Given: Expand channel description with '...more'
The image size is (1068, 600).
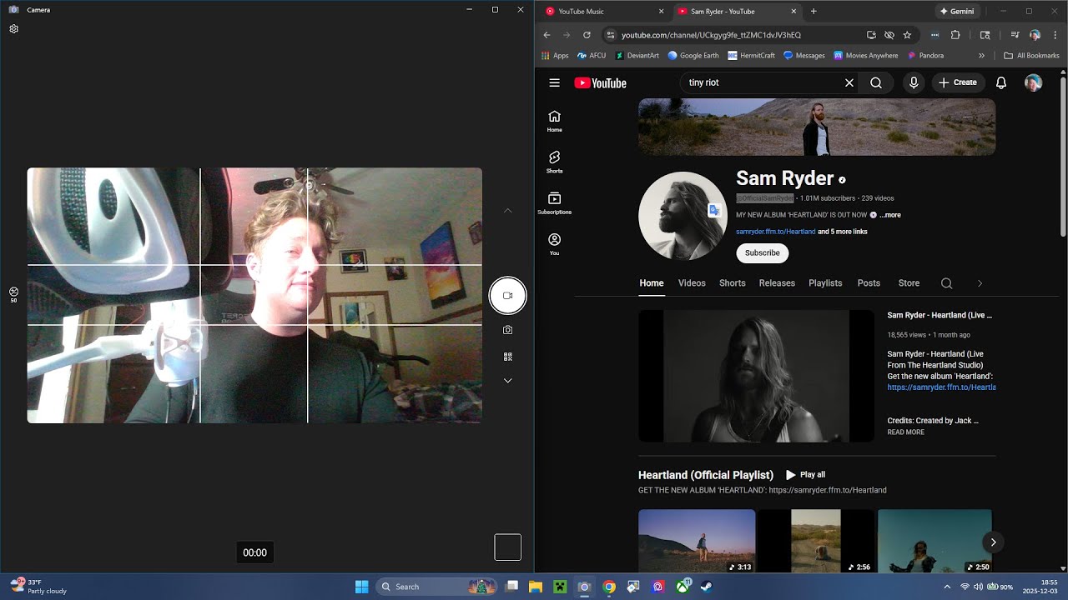Looking at the screenshot, I should [890, 215].
